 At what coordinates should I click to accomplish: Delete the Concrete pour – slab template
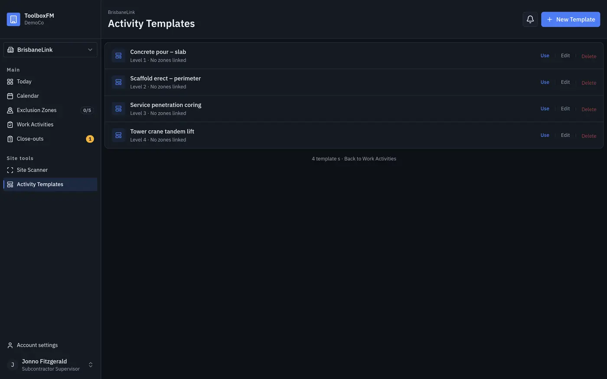589,56
